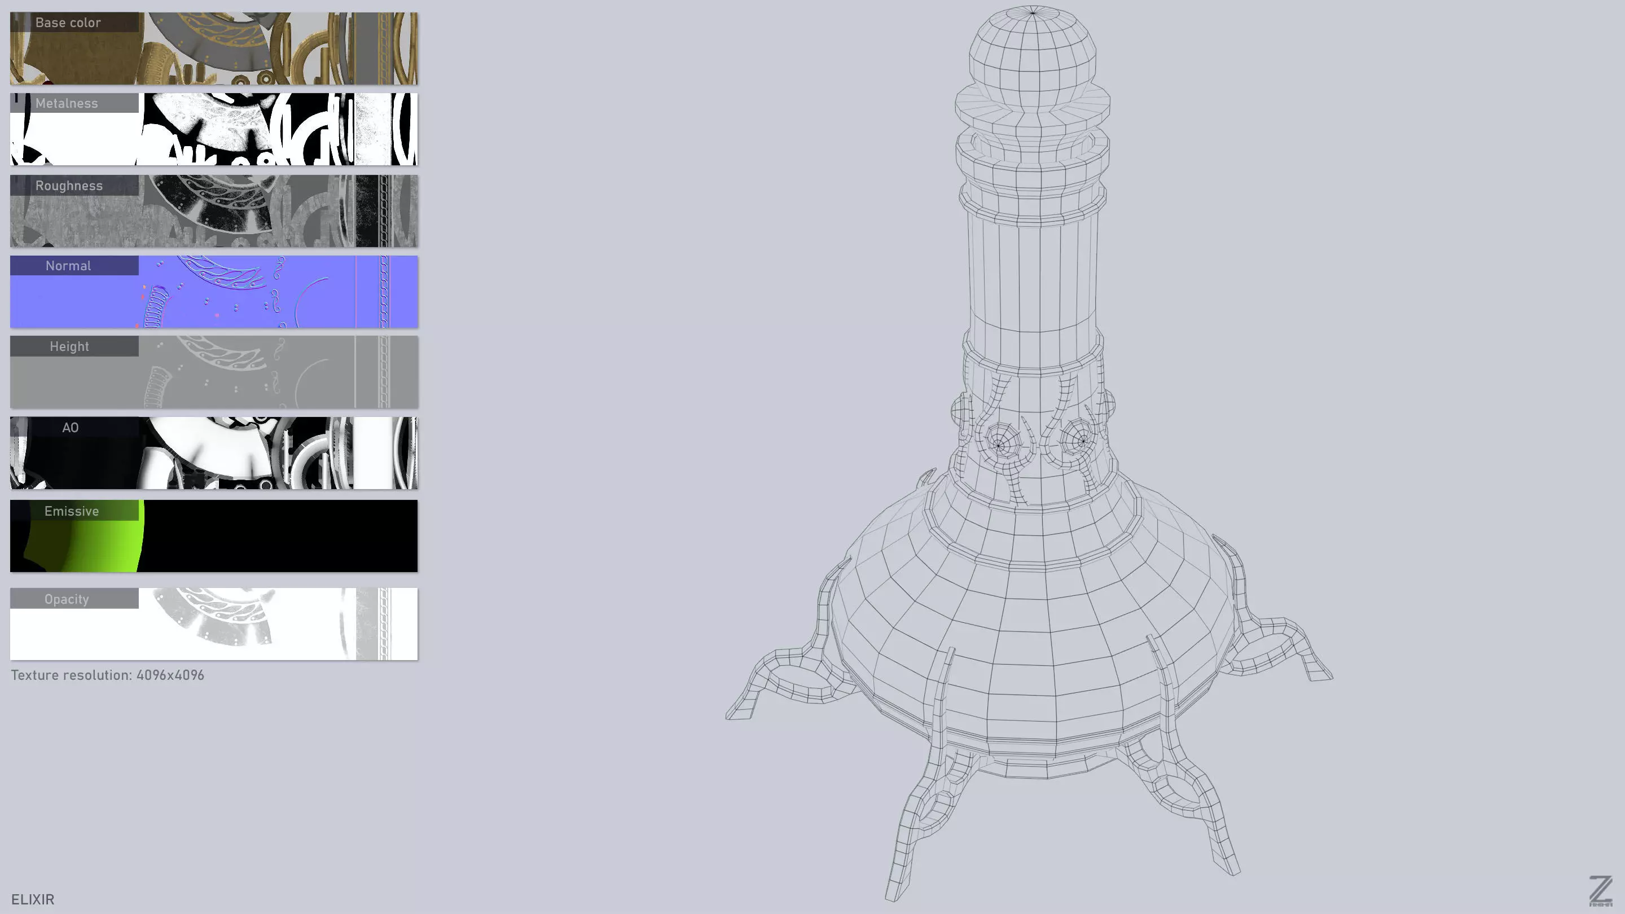Click the Texture resolution 4096x4096 text
The width and height of the screenshot is (1625, 914).
107,675
